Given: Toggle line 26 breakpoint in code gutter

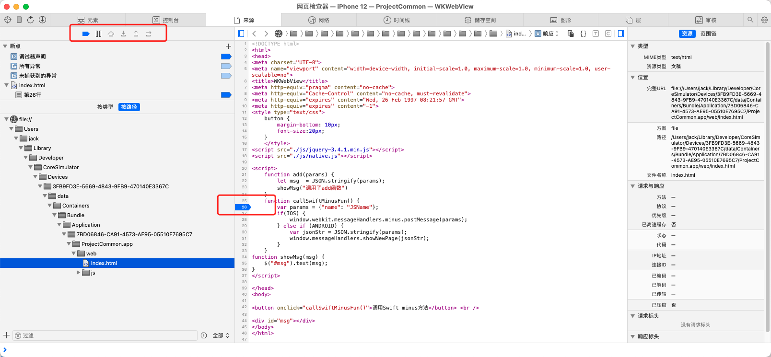Looking at the screenshot, I should point(243,207).
